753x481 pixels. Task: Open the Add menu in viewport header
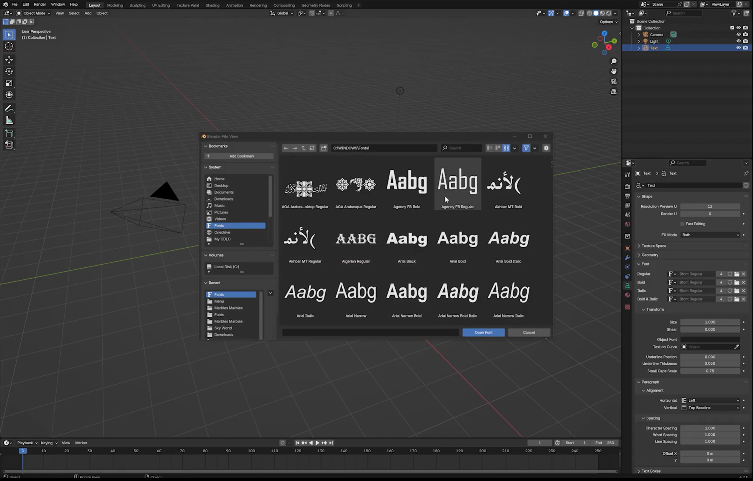[x=88, y=13]
